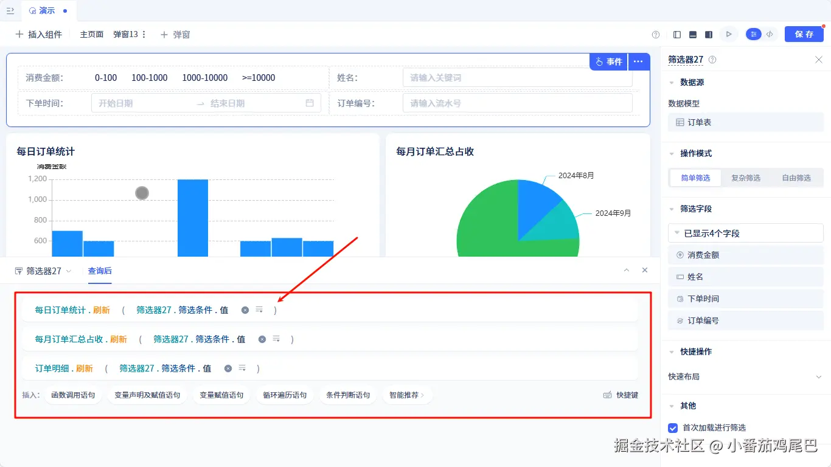
Task: Click 插入组件 plus button
Action: pyautogui.click(x=39, y=35)
